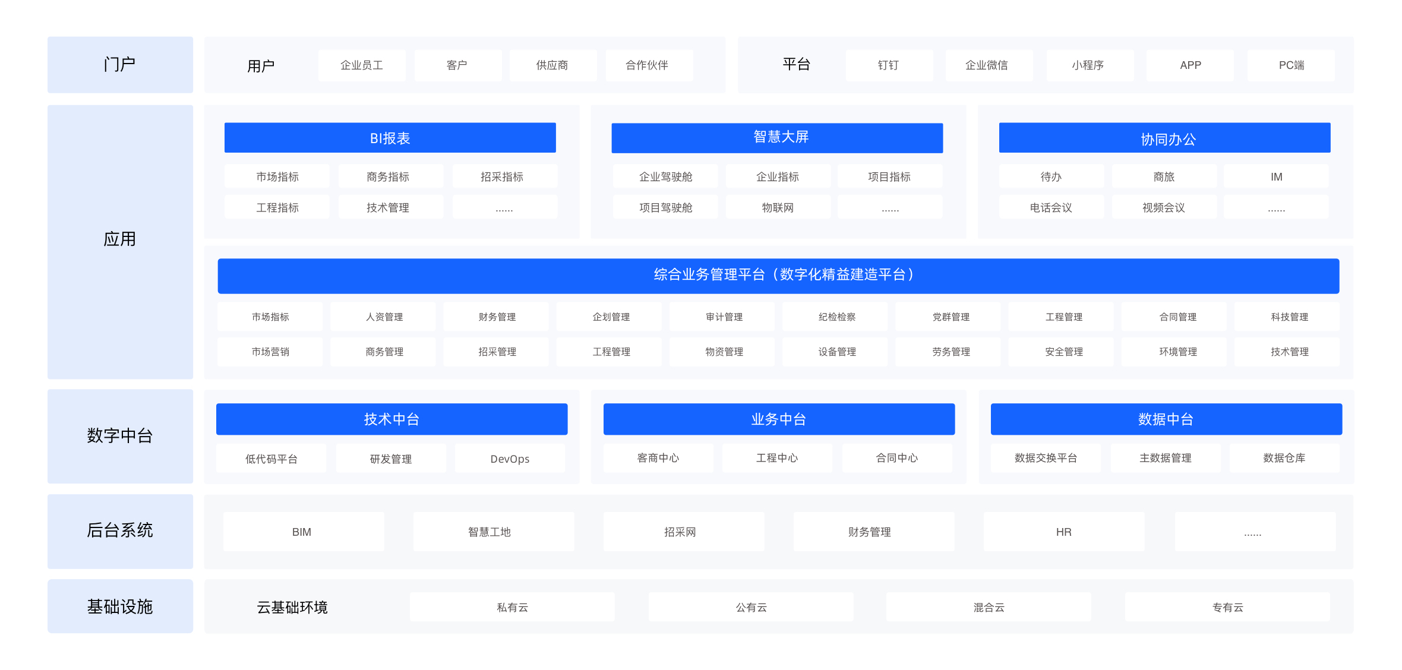Click the blue 数据中台 header
Image resolution: width=1402 pixels, height=670 pixels.
click(x=1166, y=419)
